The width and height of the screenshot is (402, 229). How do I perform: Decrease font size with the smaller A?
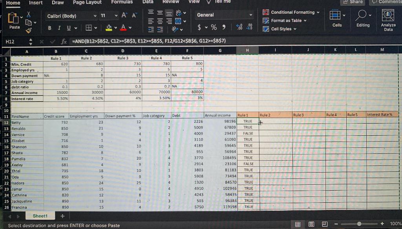(x=134, y=16)
